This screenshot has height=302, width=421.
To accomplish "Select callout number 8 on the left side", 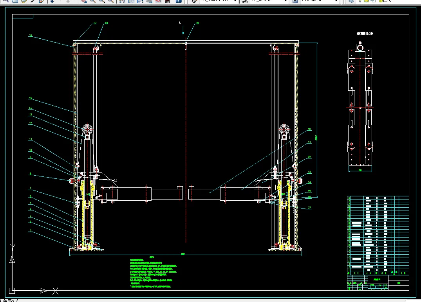I will [x=30, y=174].
